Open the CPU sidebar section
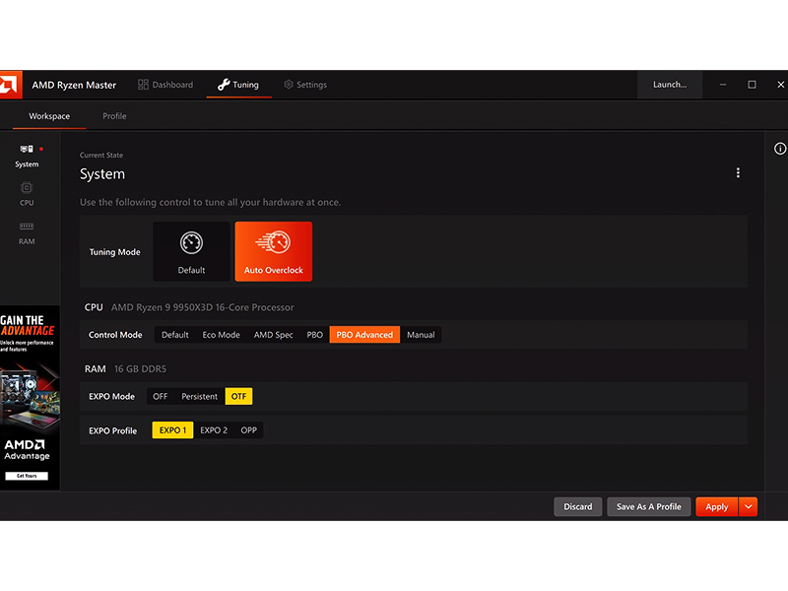The width and height of the screenshot is (788, 591). 27,194
